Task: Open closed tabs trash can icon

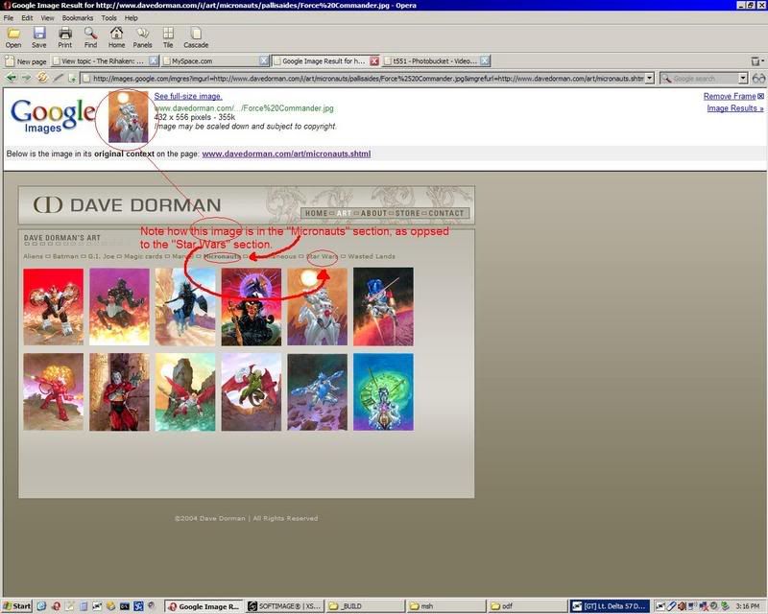Action: tap(756, 61)
